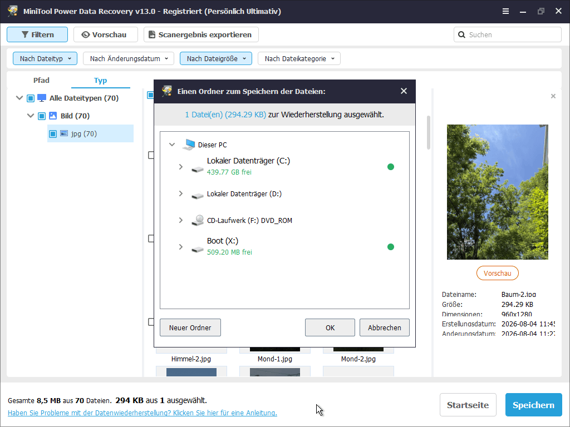Click the Baum-2.jpg preview image
570x427 pixels.
[497, 192]
